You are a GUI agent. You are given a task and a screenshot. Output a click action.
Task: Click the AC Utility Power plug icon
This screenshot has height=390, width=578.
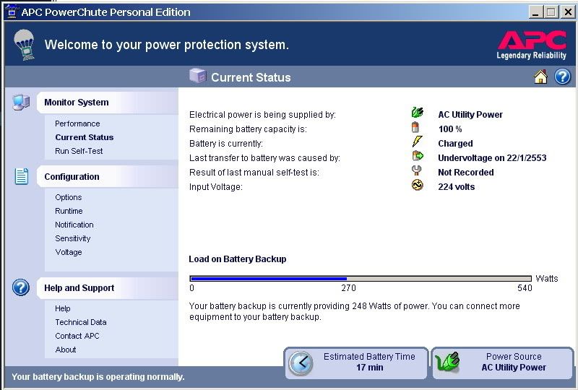click(417, 113)
